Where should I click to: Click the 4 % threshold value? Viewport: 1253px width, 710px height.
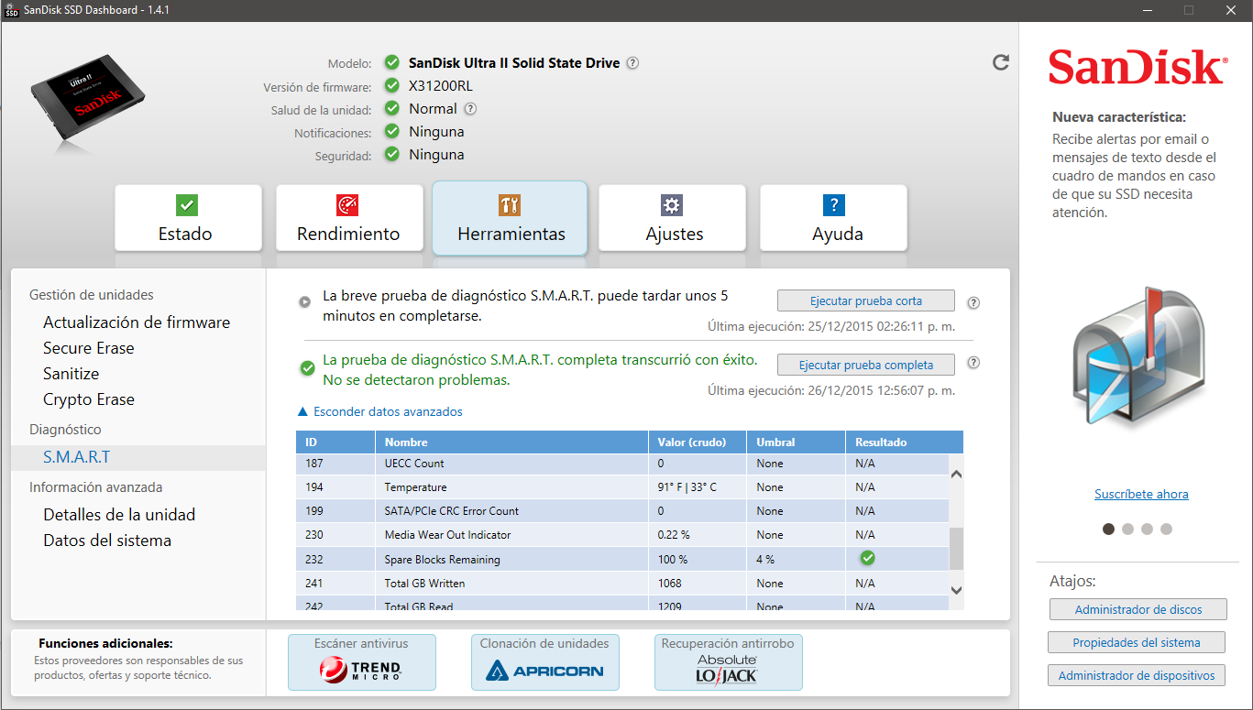tap(765, 559)
